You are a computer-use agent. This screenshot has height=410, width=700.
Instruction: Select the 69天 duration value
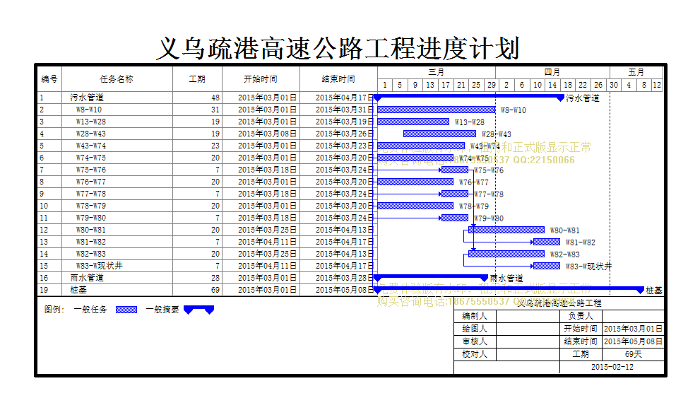633,354
